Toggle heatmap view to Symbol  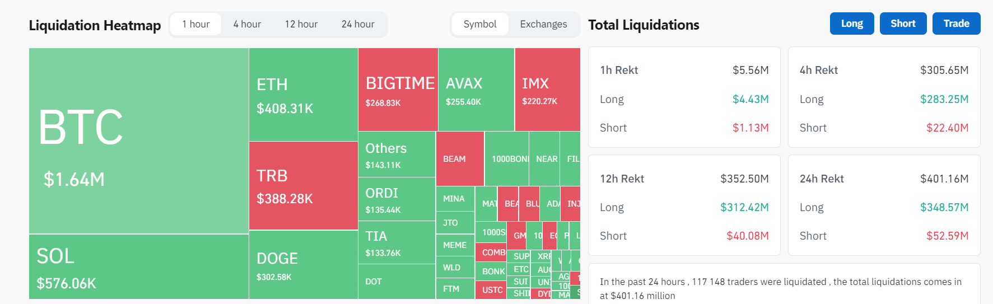[x=480, y=24]
